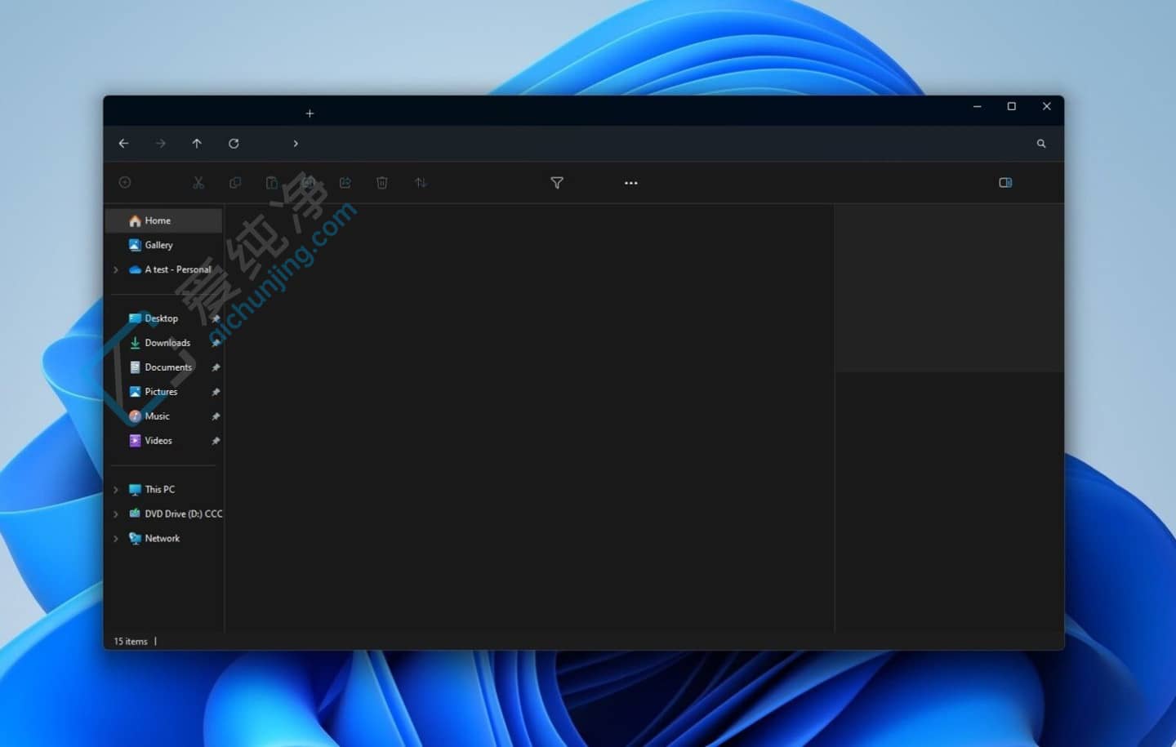Click the Paste icon

(271, 182)
